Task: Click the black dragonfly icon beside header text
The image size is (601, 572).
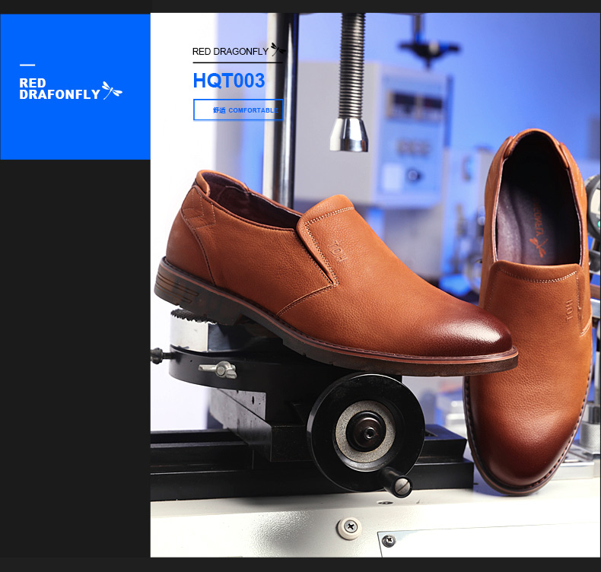Action: coord(278,50)
